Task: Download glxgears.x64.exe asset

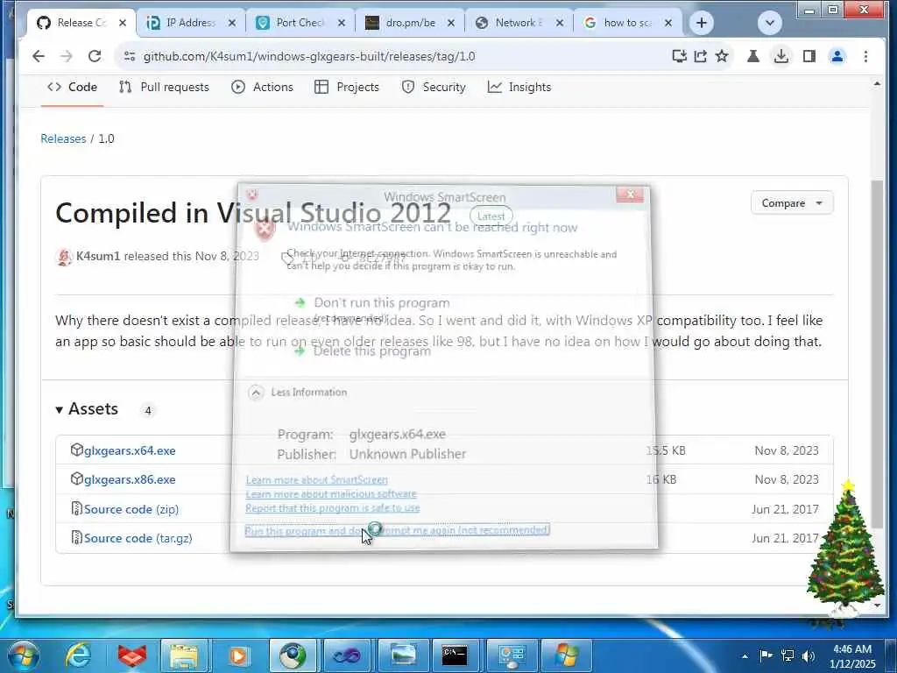Action: pyautogui.click(x=130, y=450)
